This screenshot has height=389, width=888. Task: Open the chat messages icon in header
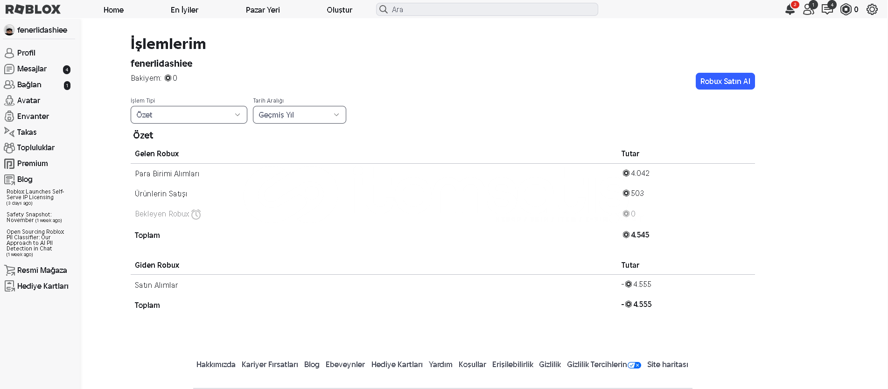pyautogui.click(x=827, y=9)
